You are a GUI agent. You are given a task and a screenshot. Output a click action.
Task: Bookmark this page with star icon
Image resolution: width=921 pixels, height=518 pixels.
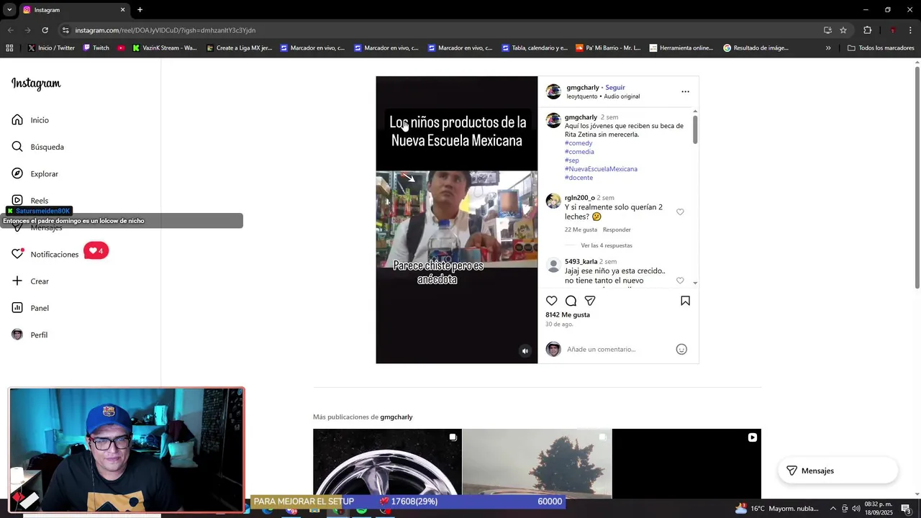pos(843,30)
